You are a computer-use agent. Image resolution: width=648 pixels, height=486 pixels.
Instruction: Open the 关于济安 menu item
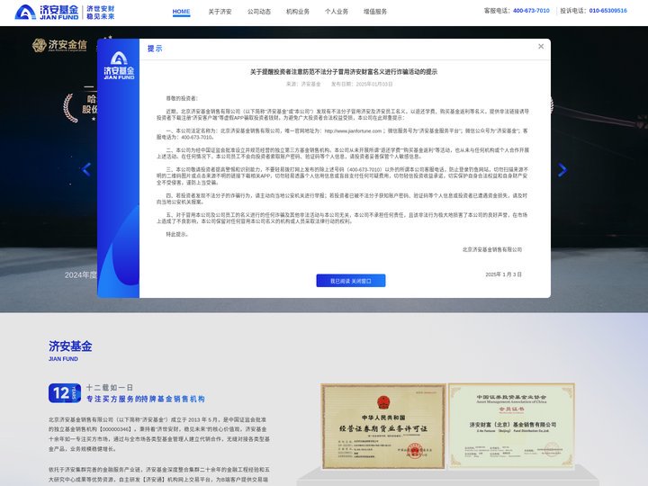[220, 12]
